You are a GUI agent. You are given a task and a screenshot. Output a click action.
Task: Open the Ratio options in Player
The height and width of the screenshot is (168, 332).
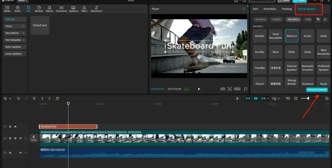pyautogui.click(x=237, y=89)
